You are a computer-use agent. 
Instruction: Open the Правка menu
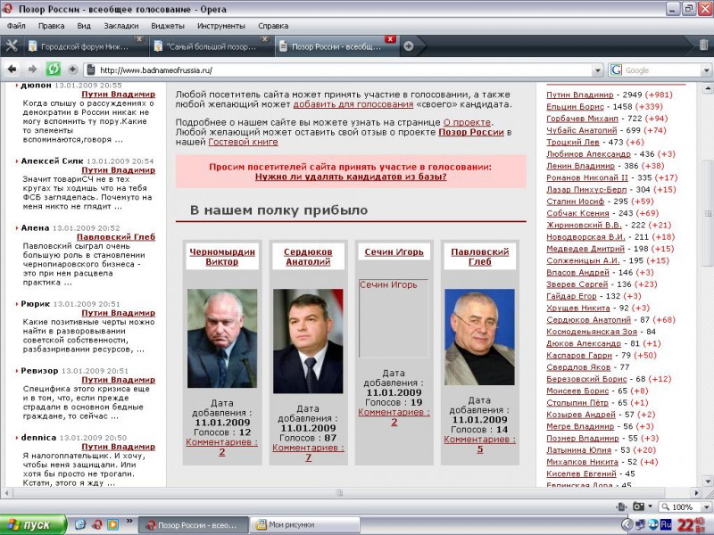coord(51,26)
